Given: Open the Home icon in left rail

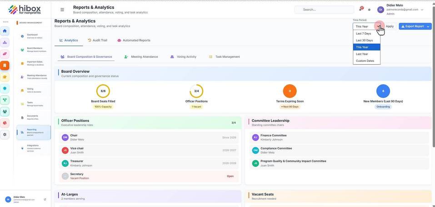Looking at the screenshot, I should 5,31.
